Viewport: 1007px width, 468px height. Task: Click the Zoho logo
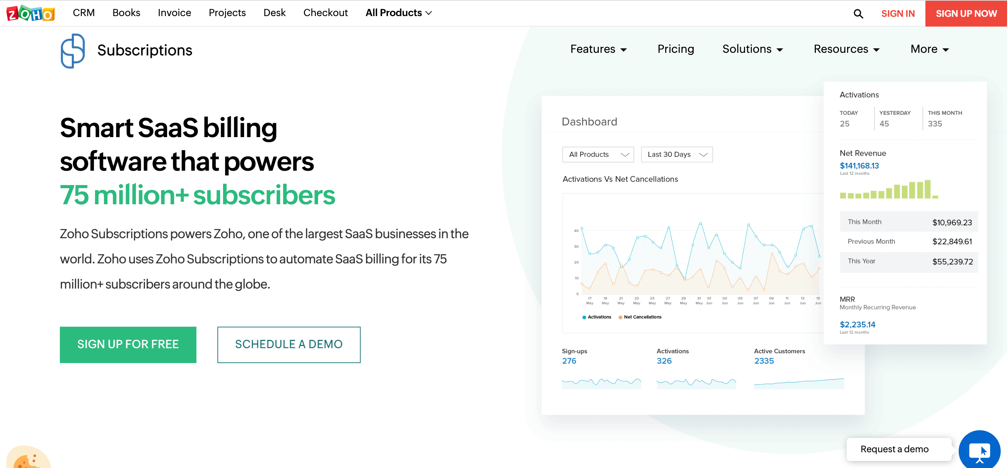30,13
